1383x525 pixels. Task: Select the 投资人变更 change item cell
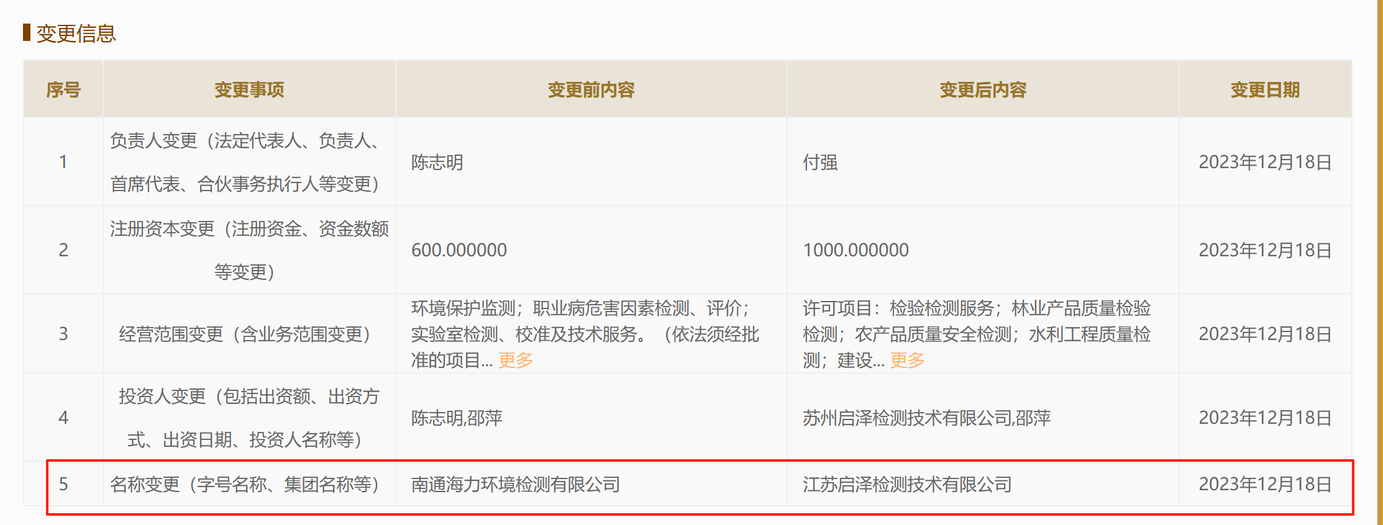(x=249, y=418)
